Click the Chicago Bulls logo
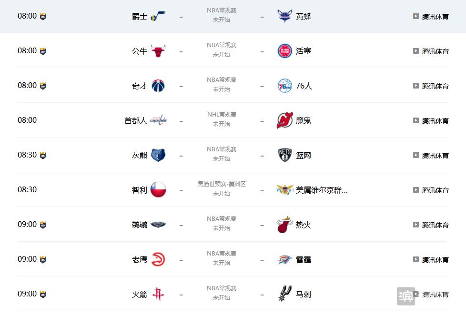This screenshot has width=466, height=315. click(x=158, y=51)
